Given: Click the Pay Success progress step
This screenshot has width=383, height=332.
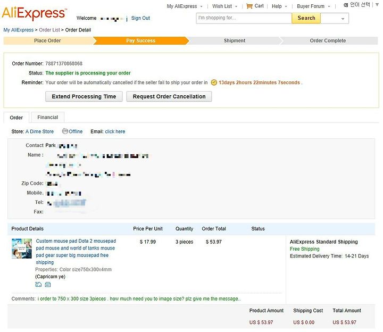Looking at the screenshot, I should click(140, 41).
